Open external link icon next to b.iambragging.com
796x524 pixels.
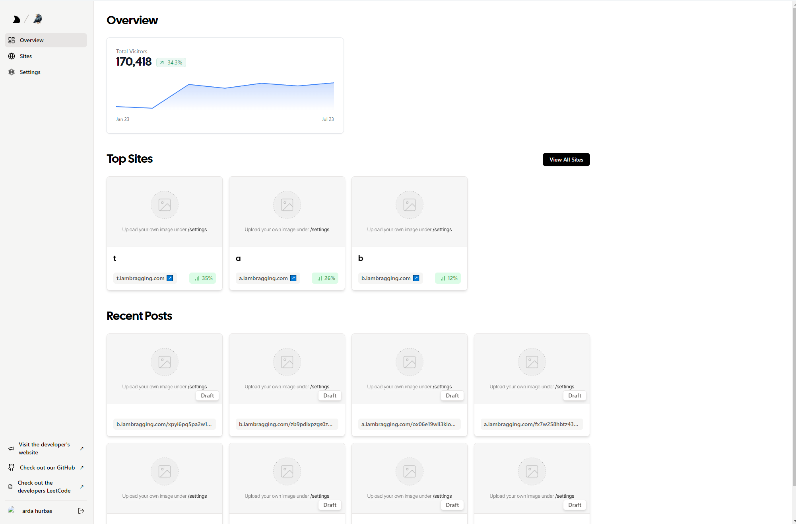(416, 278)
